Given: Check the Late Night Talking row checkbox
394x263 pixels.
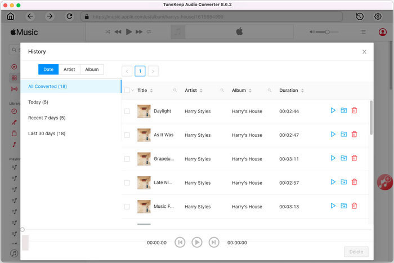Looking at the screenshot, I should coord(127,183).
